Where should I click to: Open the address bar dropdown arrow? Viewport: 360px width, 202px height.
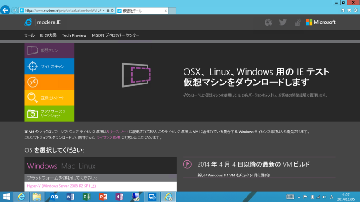[x=104, y=10]
